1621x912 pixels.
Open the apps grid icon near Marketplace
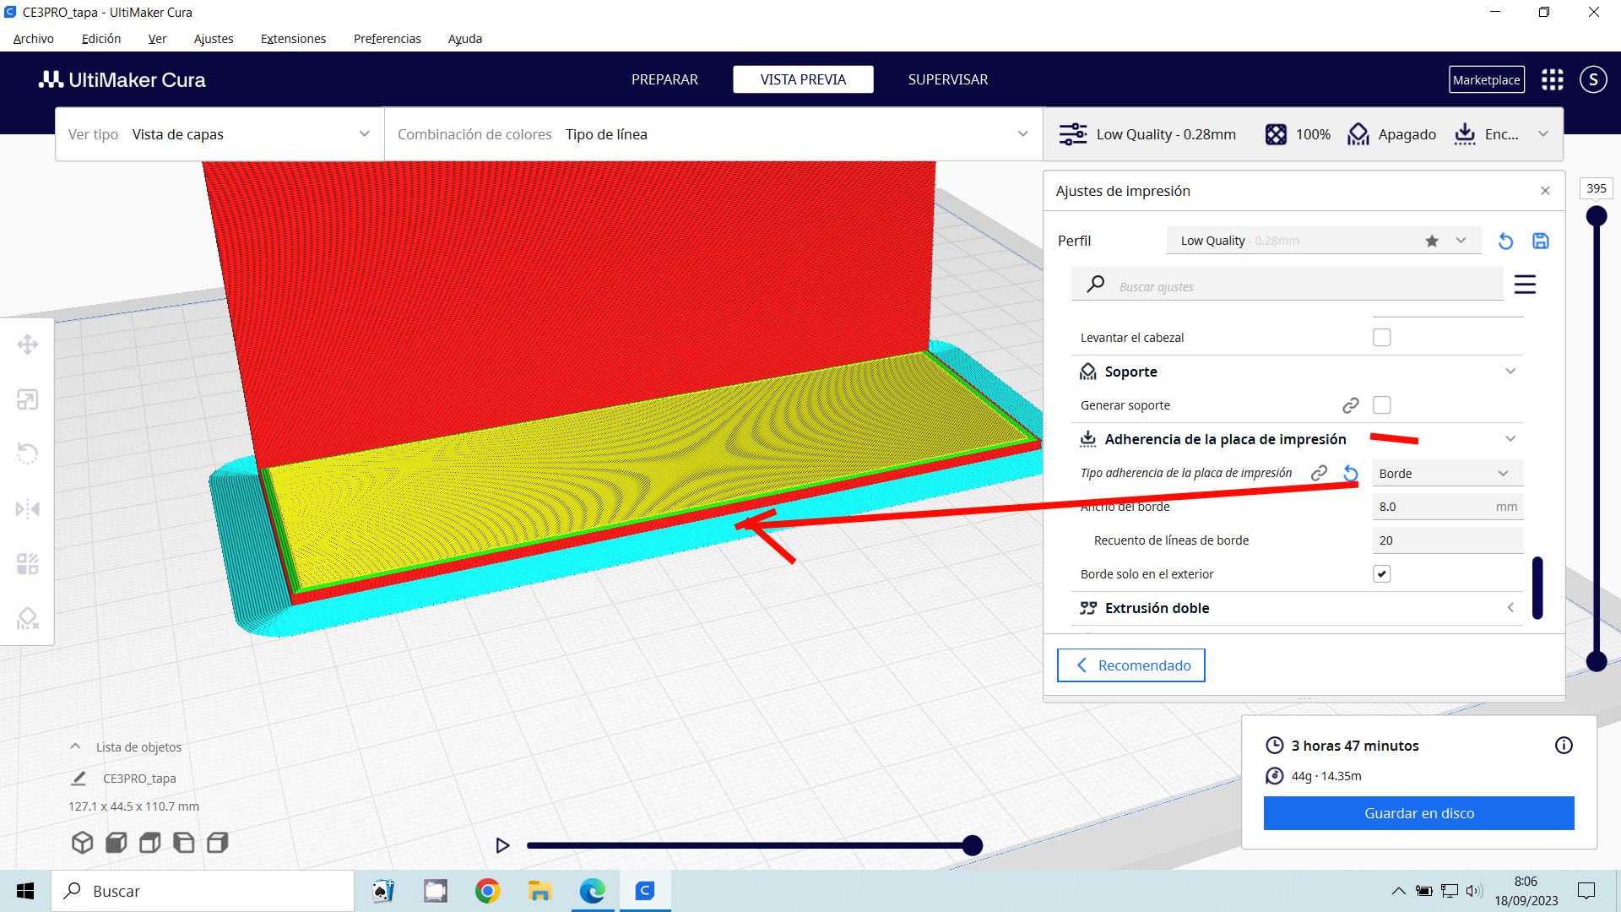(1552, 79)
